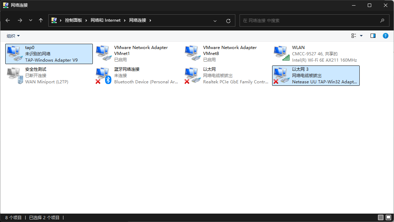Open help with the question mark icon
The height and width of the screenshot is (222, 394).
[386, 36]
